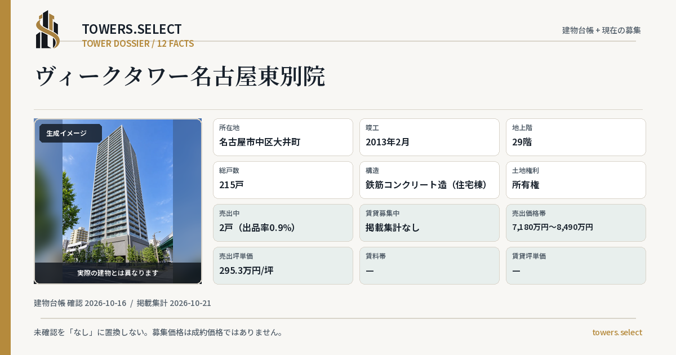This screenshot has height=355, width=676.
Task: Select the 所在地 名古屋市中区大井町 card
Action: tap(283, 137)
